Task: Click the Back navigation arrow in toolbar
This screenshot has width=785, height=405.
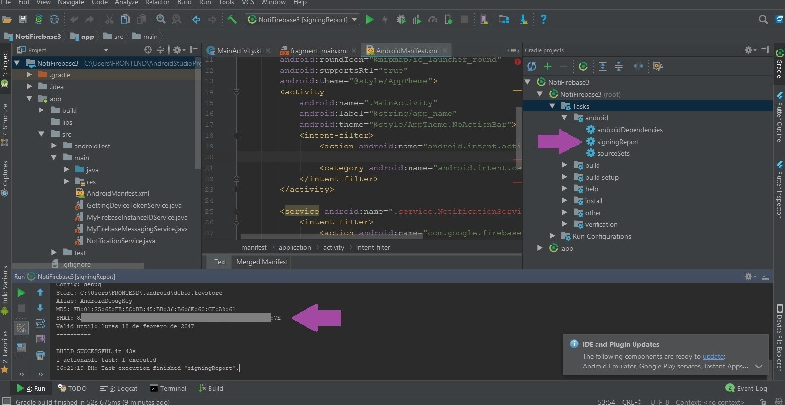Action: pyautogui.click(x=196, y=19)
